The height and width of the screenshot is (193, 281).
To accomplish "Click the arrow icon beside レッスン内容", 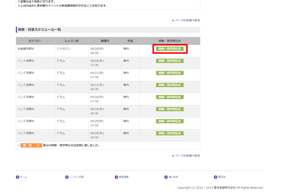I will pos(67,177).
